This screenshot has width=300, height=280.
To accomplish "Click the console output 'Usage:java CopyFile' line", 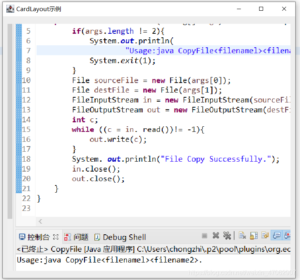I will [109, 260].
